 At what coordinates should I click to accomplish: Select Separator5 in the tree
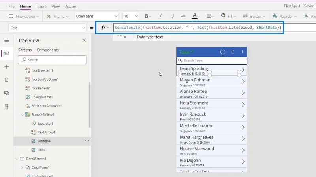45,124
